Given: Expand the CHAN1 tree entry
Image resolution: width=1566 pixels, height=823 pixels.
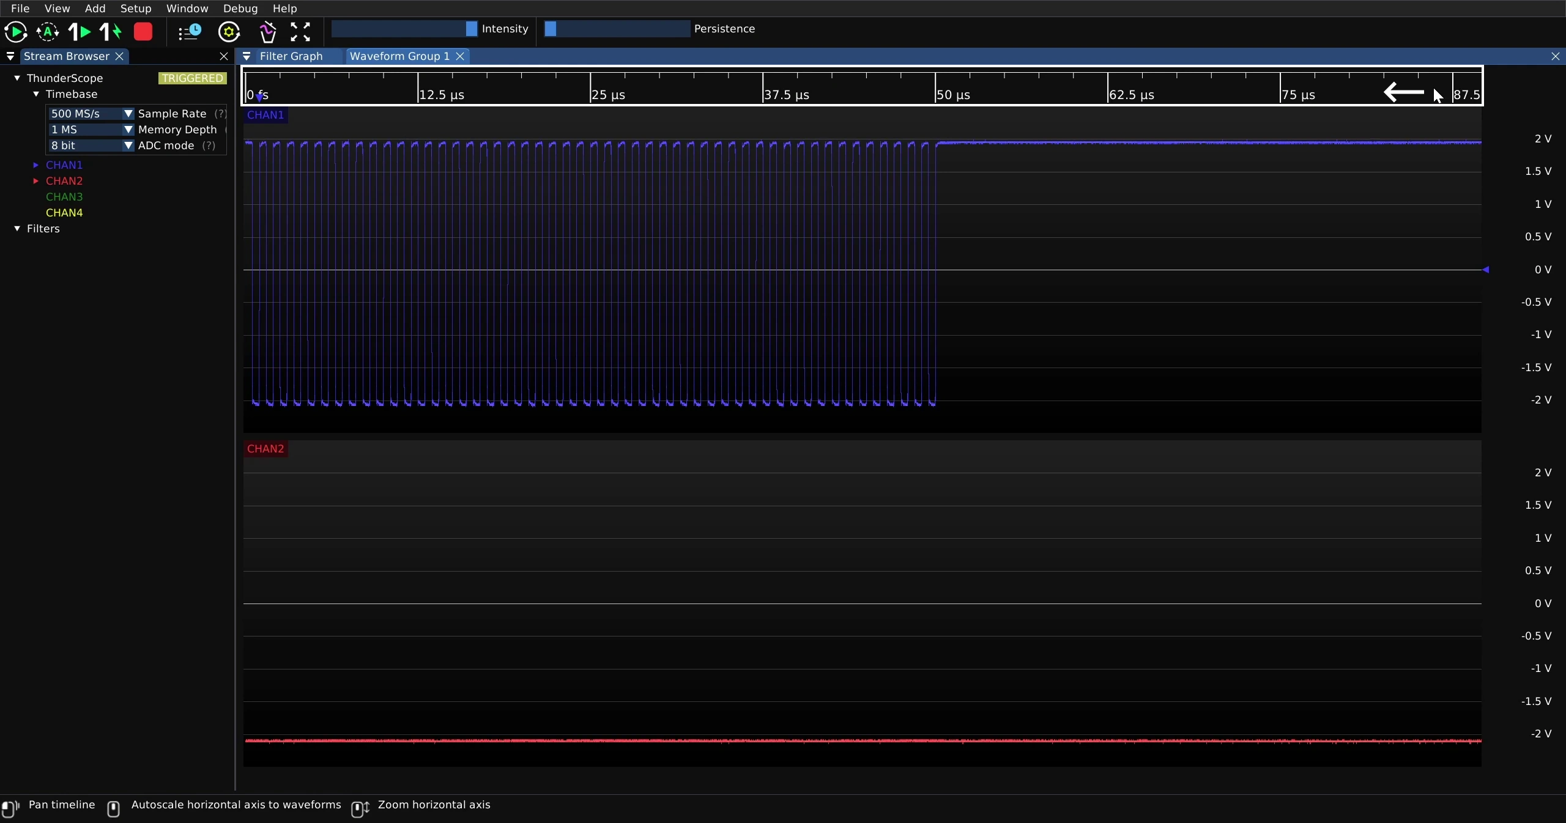Looking at the screenshot, I should (36, 165).
